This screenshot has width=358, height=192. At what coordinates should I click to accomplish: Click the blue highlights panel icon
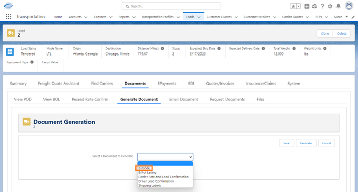tap(10, 52)
